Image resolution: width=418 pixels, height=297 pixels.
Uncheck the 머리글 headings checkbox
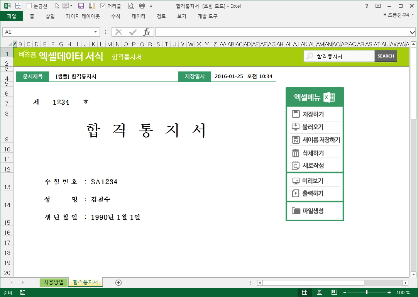[x=103, y=6]
